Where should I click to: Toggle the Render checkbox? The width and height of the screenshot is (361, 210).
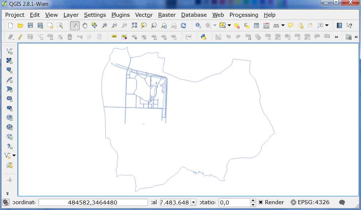coord(261,202)
